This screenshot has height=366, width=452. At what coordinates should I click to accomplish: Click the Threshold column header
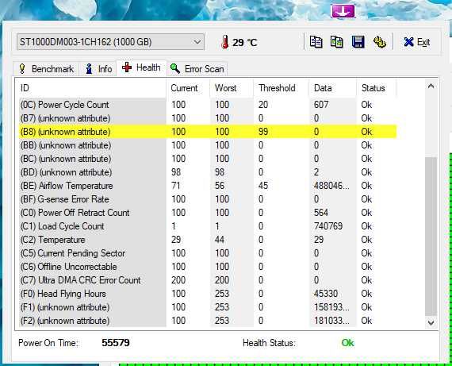[x=282, y=88]
